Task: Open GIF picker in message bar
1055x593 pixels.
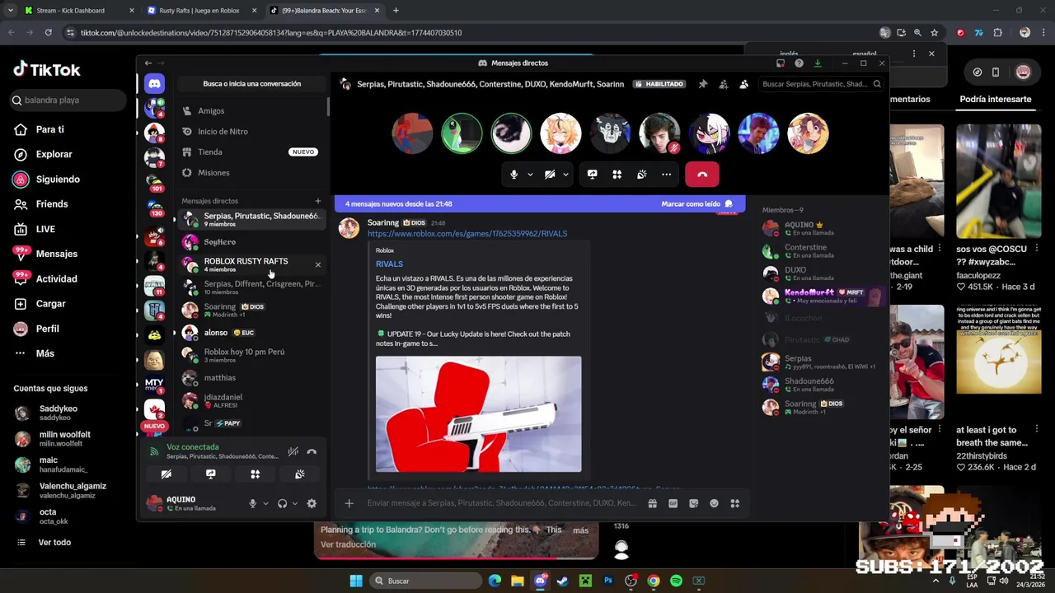Action: [x=673, y=503]
